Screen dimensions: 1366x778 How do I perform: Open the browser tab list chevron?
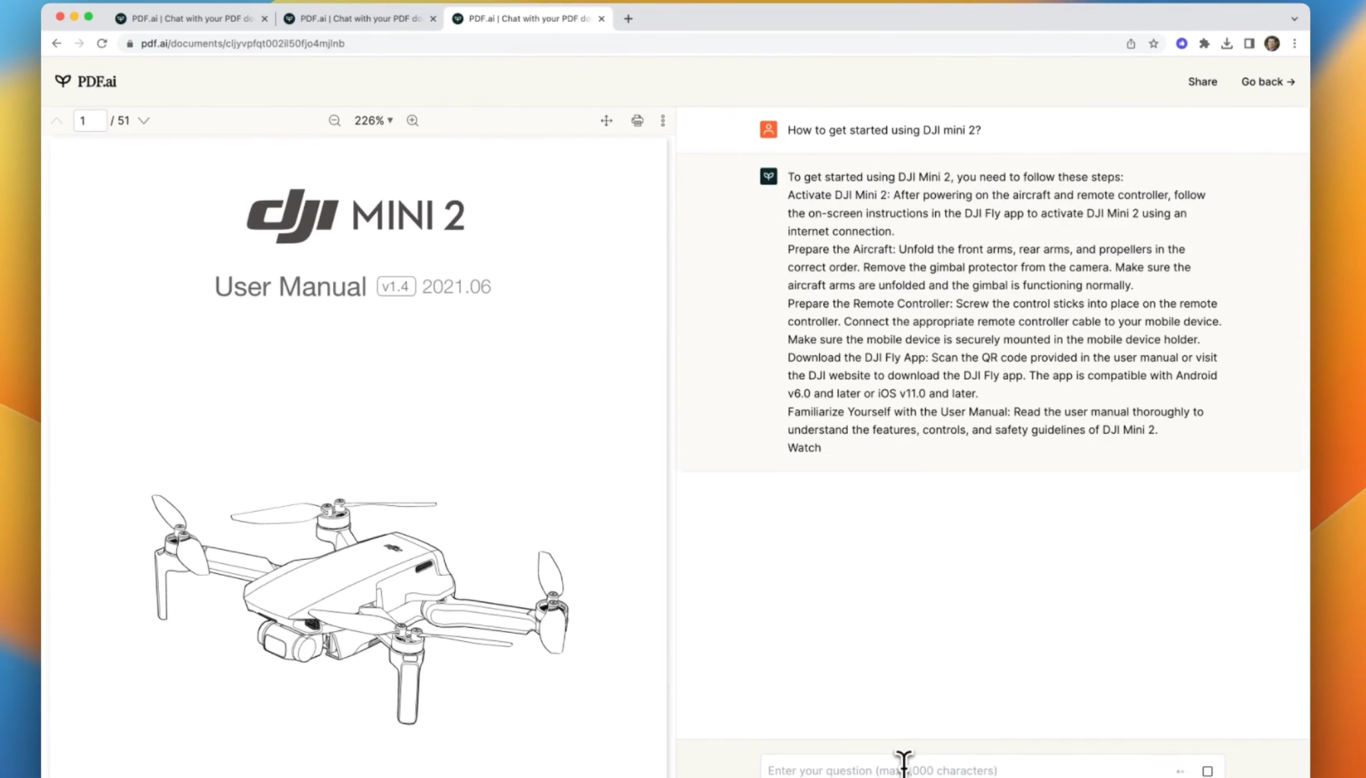point(1293,19)
